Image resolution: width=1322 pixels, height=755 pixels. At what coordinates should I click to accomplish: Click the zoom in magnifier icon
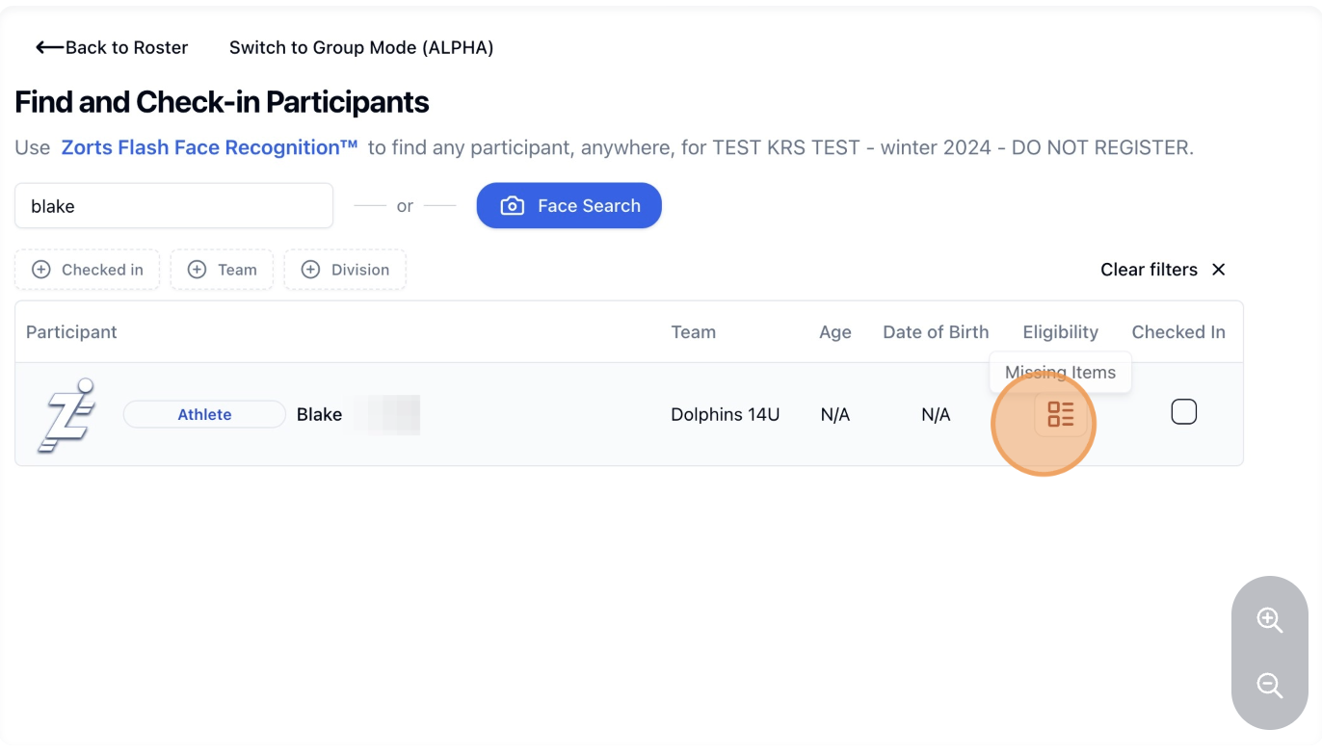(x=1269, y=620)
